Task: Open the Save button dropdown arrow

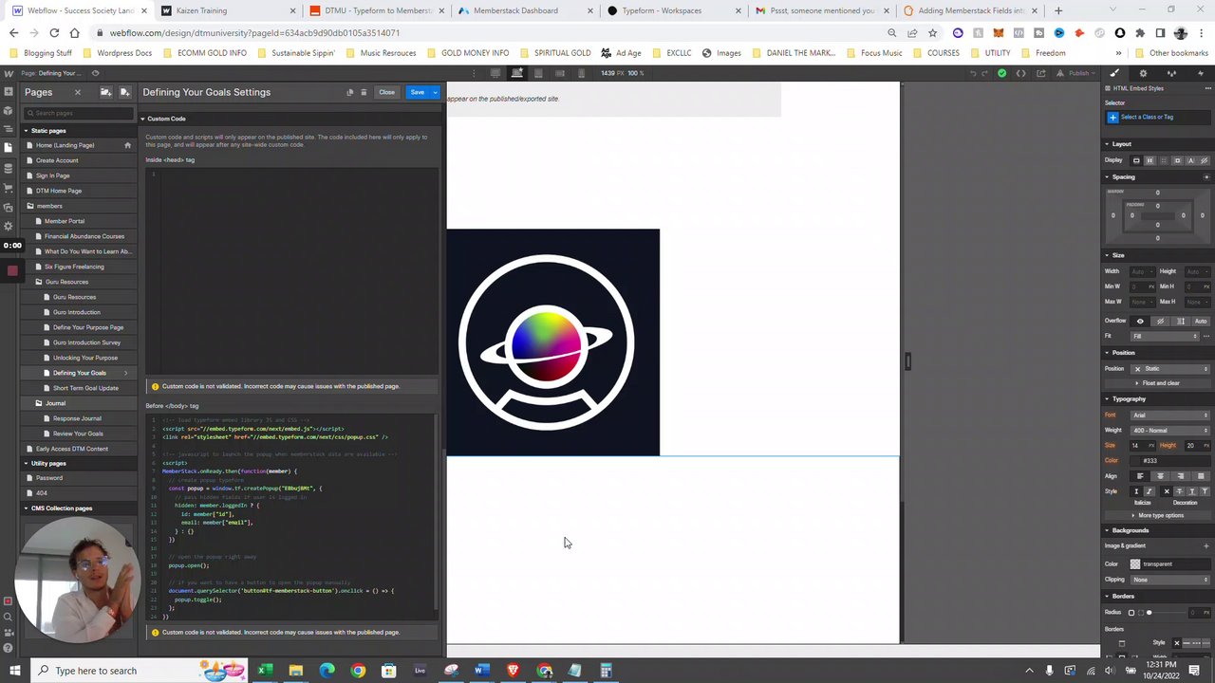Action: point(435,92)
